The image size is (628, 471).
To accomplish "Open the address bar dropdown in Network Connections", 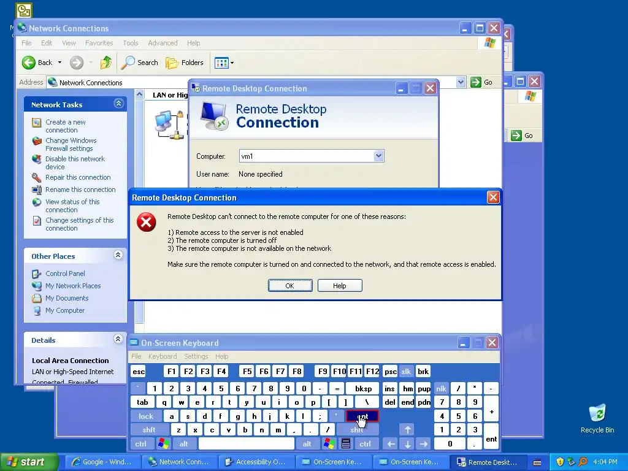I will tap(461, 82).
